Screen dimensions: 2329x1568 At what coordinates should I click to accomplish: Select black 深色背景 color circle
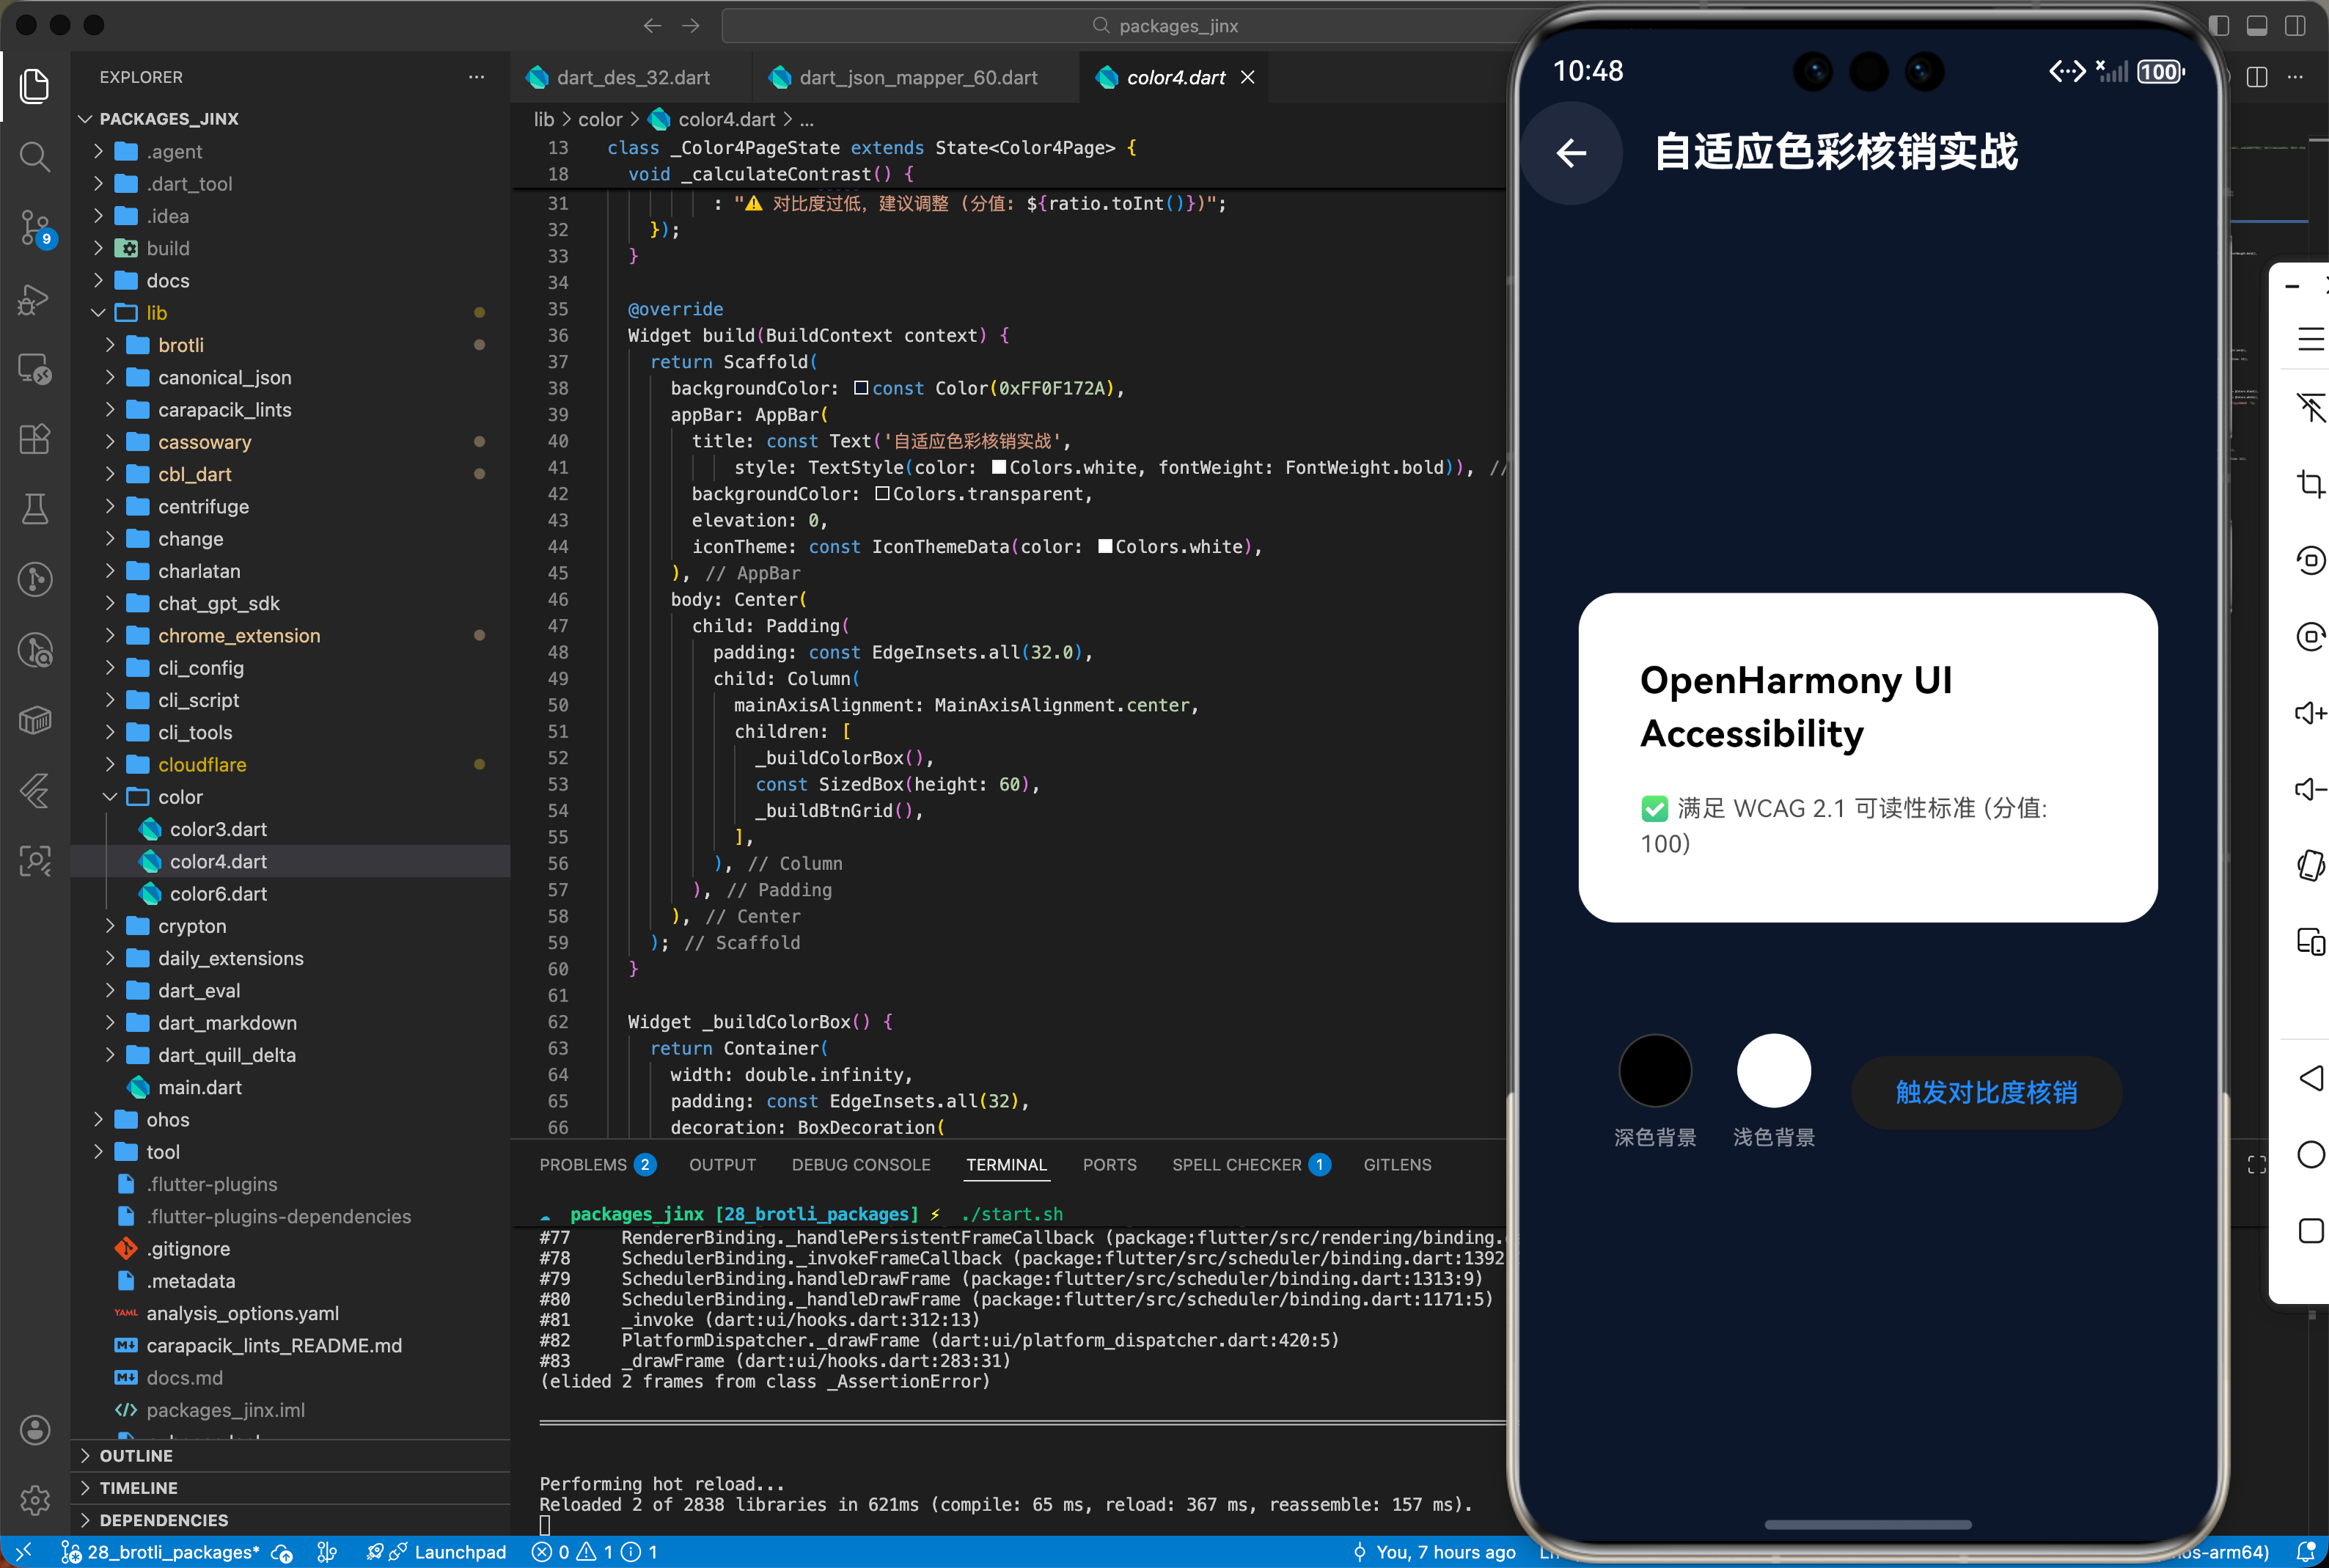[x=1654, y=1071]
